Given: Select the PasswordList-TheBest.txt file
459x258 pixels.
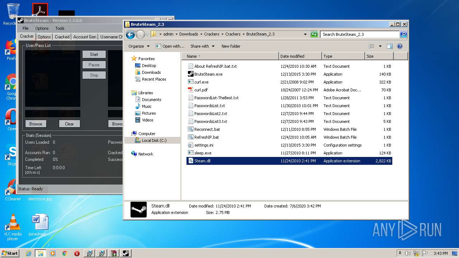Looking at the screenshot, I should [216, 98].
